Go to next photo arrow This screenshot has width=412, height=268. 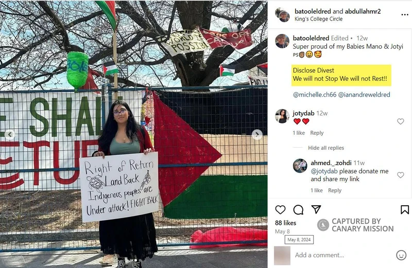(x=256, y=135)
